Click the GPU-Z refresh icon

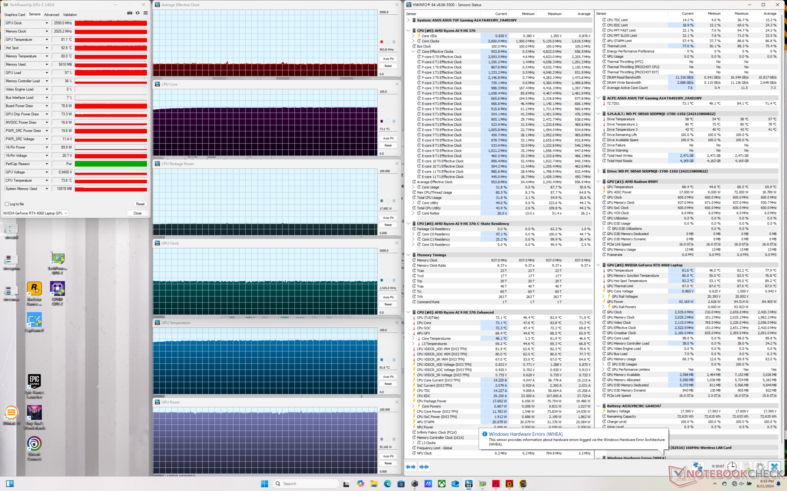pyautogui.click(x=138, y=13)
